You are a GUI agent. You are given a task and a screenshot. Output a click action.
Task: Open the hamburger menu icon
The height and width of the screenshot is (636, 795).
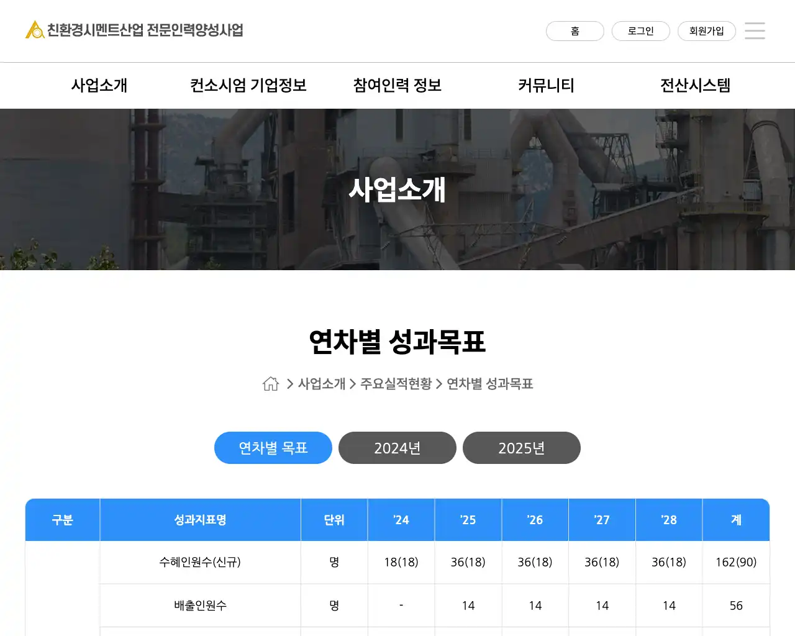[755, 30]
